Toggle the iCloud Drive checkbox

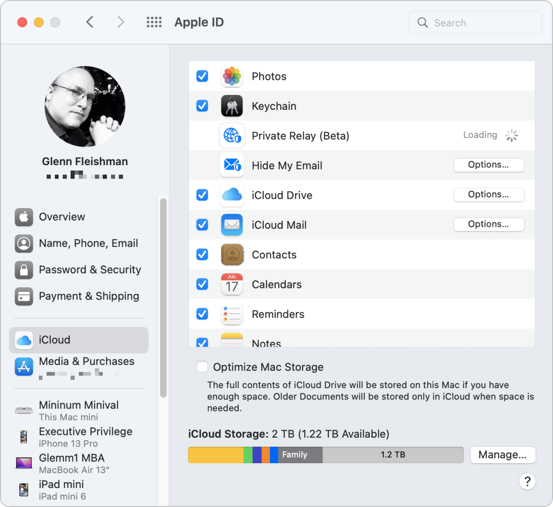202,195
